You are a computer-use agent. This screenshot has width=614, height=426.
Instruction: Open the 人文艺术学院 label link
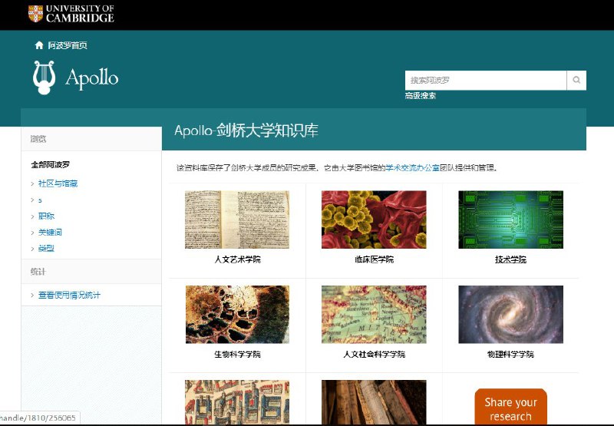237,259
